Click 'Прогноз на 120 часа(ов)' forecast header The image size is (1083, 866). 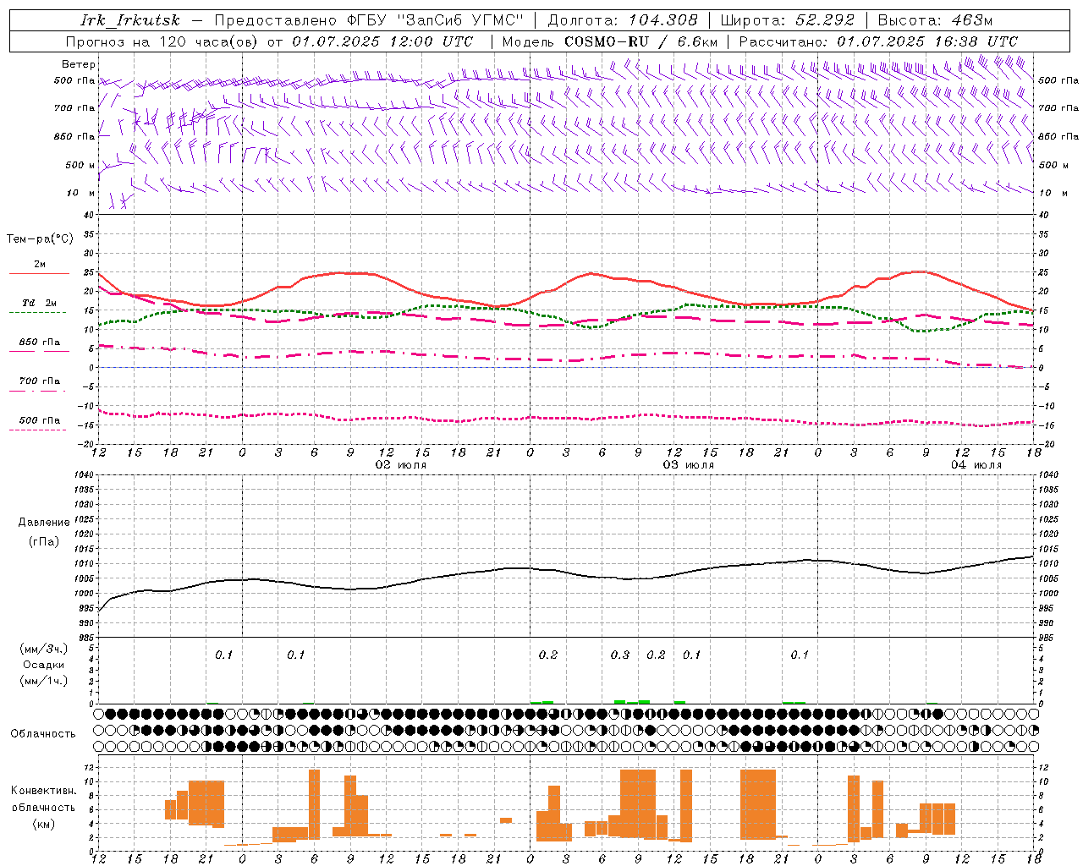tap(162, 41)
